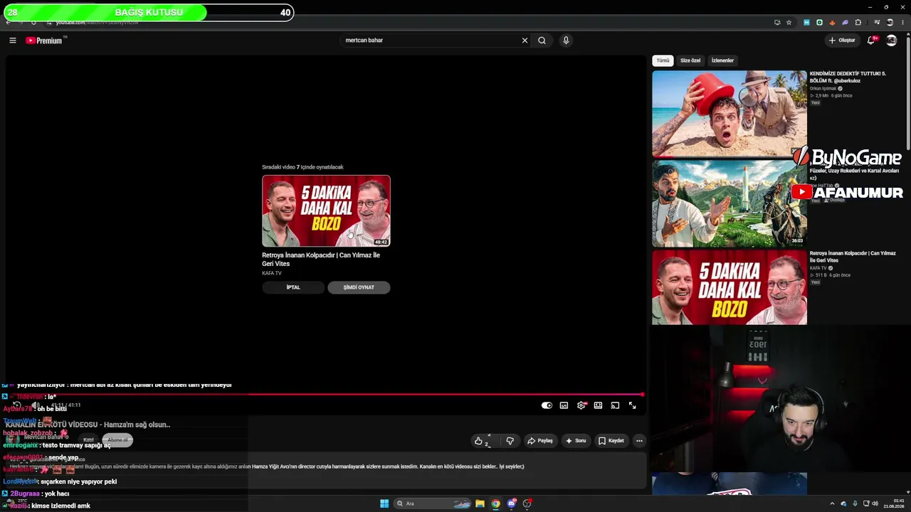This screenshot has width=911, height=512.
Task: Save the video with Kaydet
Action: pos(611,441)
